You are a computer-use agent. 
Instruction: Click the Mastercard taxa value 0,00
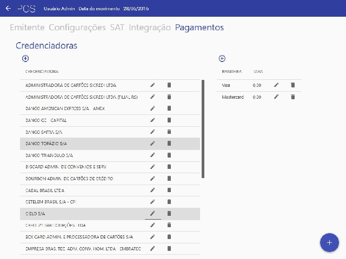pos(257,97)
